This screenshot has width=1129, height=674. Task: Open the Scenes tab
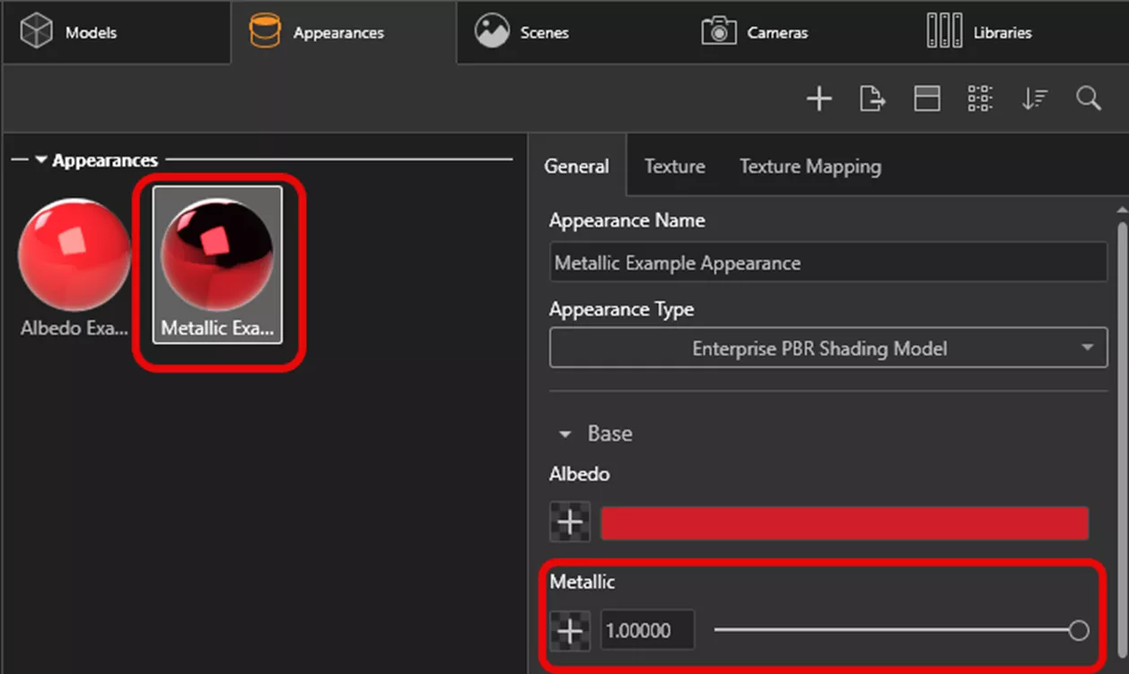(x=522, y=33)
